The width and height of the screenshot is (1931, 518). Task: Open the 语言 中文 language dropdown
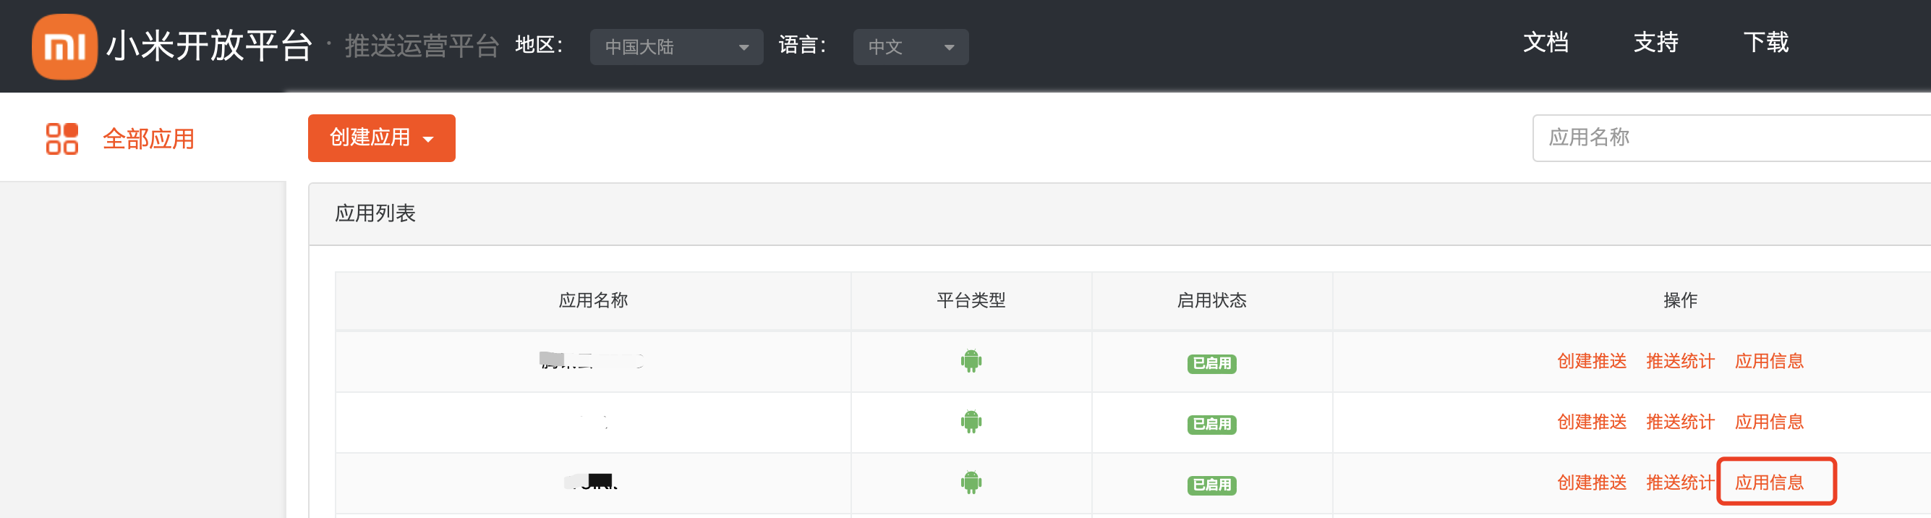910,47
